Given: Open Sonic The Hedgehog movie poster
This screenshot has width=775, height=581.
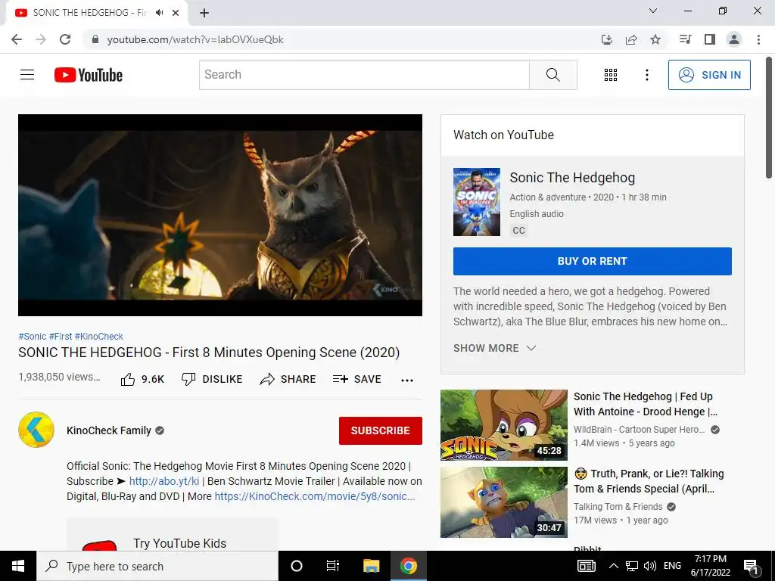Looking at the screenshot, I should tap(477, 201).
